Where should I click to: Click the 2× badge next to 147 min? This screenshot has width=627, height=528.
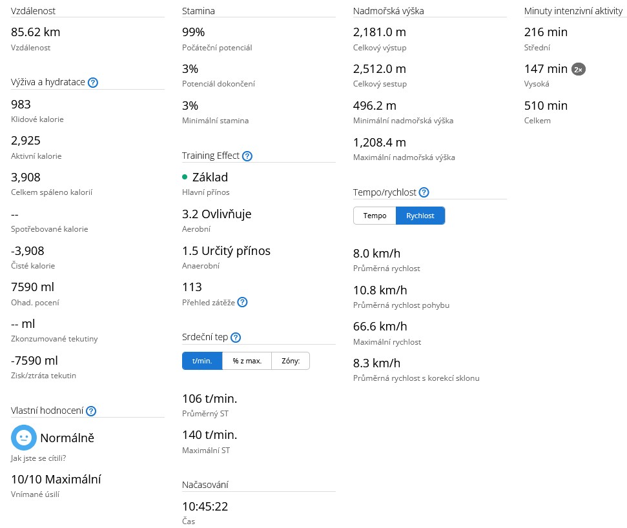[x=579, y=69]
